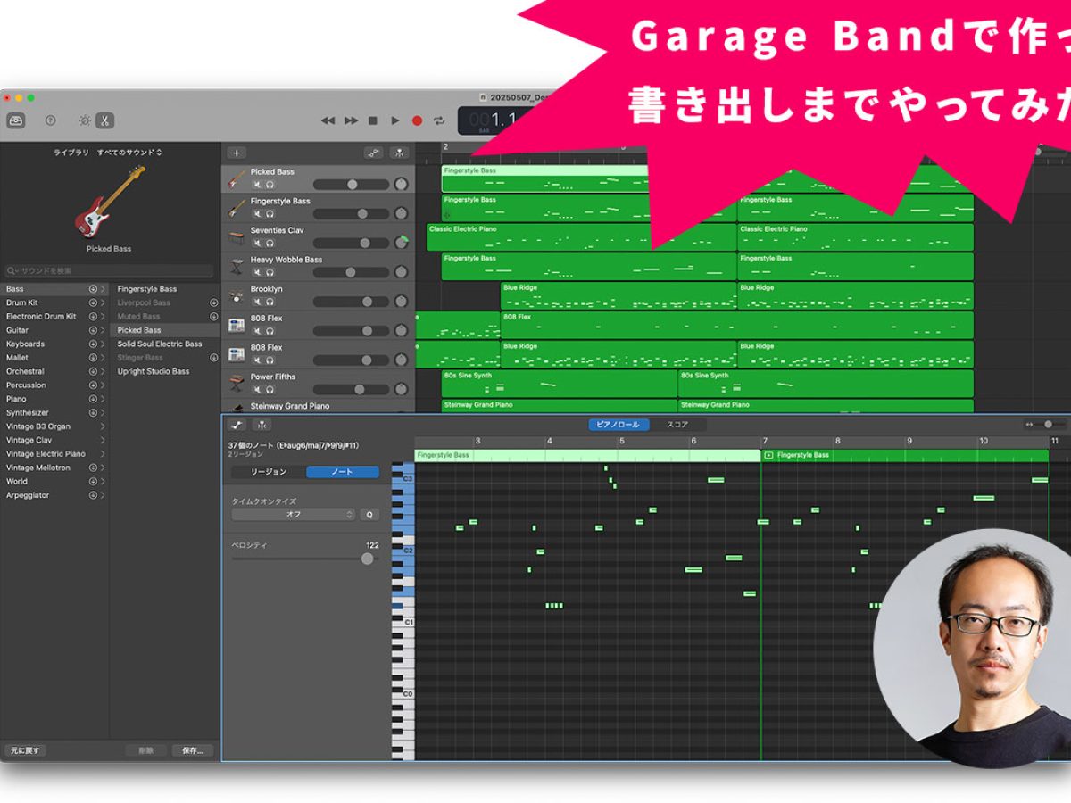Click the Stop transport button
Image resolution: width=1071 pixels, height=803 pixels.
click(373, 120)
